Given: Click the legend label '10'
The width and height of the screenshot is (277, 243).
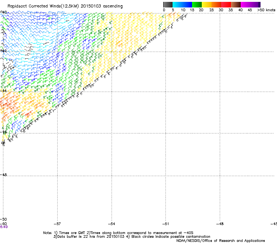Looking at the screenshot, I should pos(183,10).
